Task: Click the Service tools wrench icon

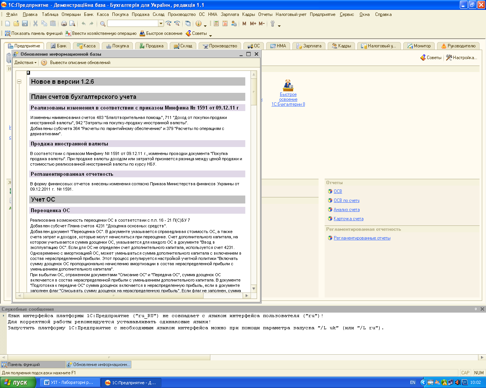Action: [x=273, y=23]
